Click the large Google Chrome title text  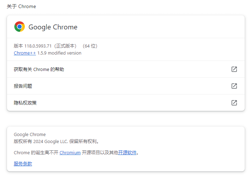[x=53, y=27]
